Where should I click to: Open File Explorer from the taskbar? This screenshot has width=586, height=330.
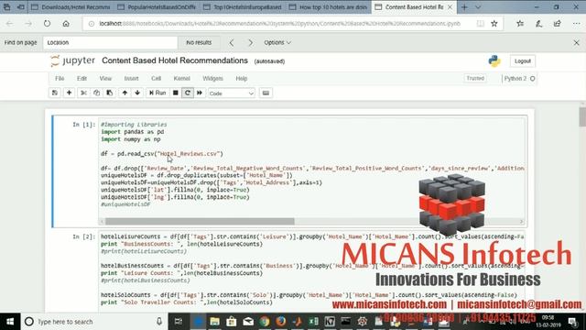[214, 322]
